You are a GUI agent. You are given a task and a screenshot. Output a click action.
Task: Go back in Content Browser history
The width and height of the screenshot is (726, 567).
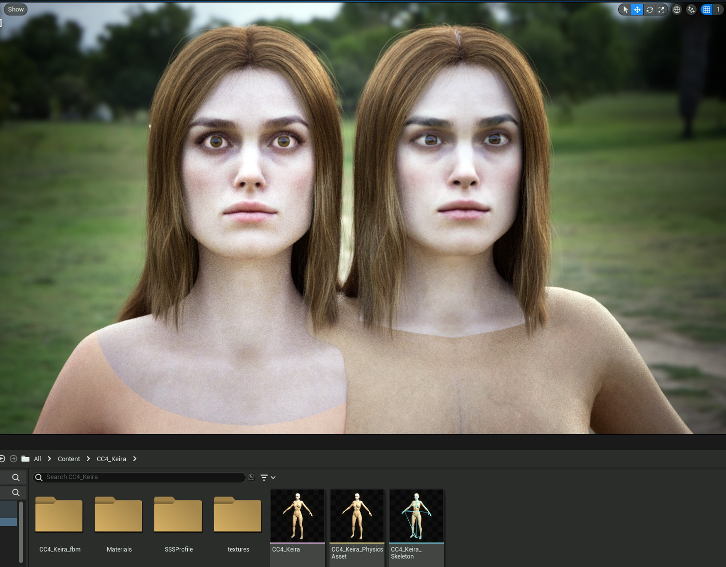pyautogui.click(x=2, y=459)
